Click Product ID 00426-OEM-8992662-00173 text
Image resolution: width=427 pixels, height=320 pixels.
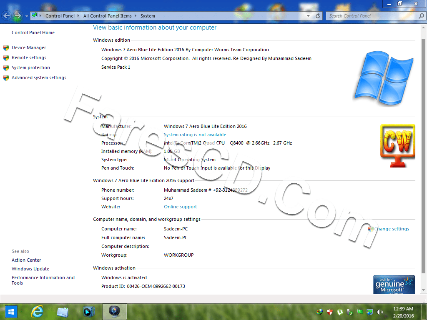tap(143, 286)
